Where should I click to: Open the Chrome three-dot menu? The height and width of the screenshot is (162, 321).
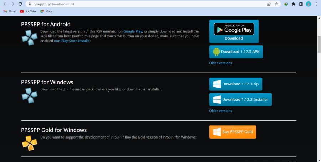point(316,4)
